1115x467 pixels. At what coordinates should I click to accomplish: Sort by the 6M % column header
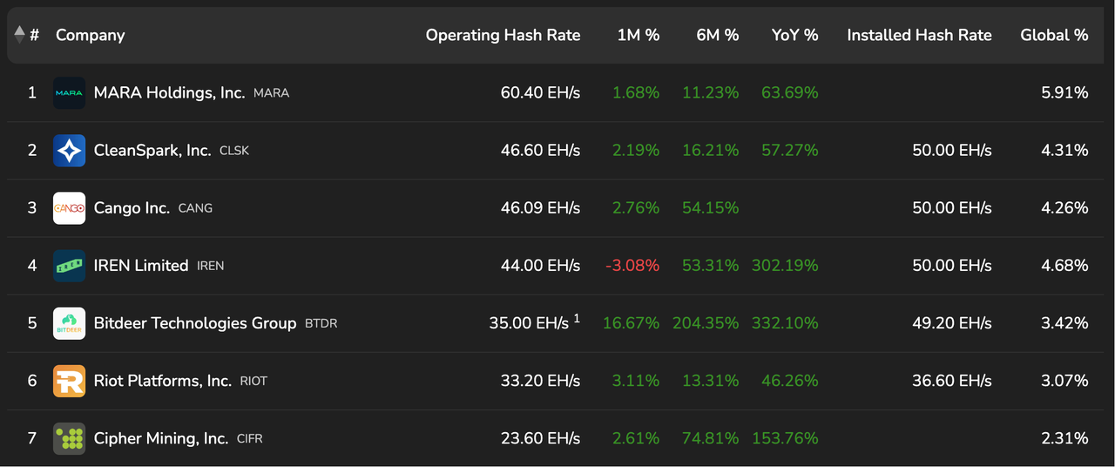(x=717, y=35)
